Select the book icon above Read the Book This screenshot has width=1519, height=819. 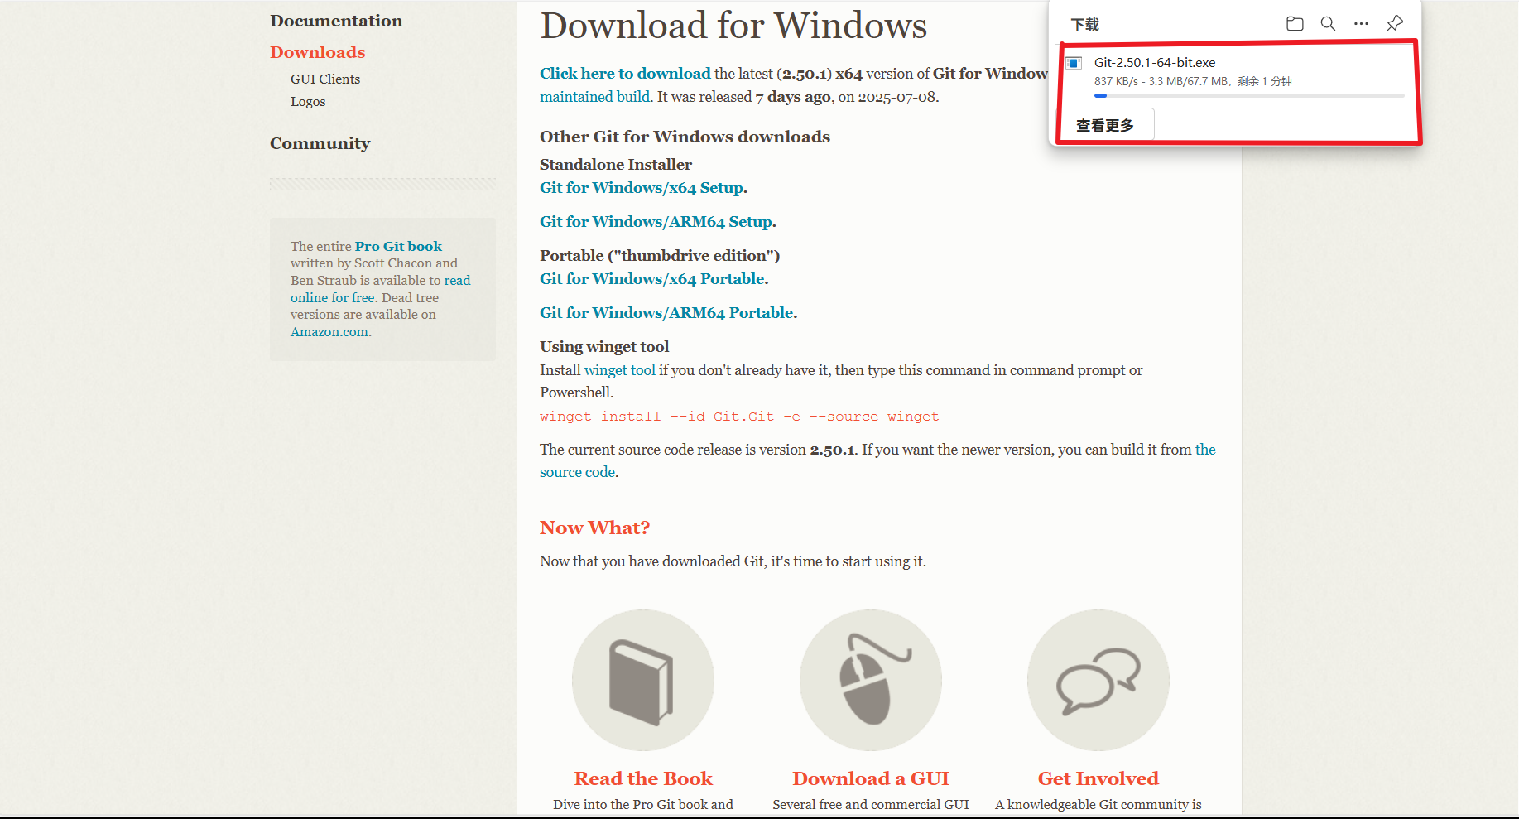point(642,680)
